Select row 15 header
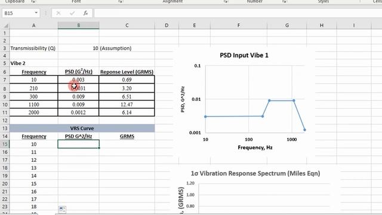 pyautogui.click(x=5, y=144)
